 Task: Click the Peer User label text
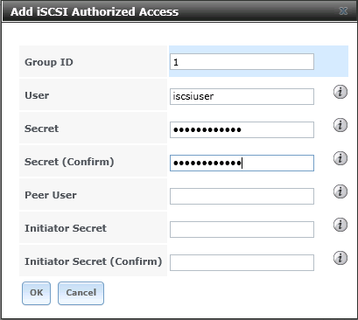pyautogui.click(x=51, y=195)
